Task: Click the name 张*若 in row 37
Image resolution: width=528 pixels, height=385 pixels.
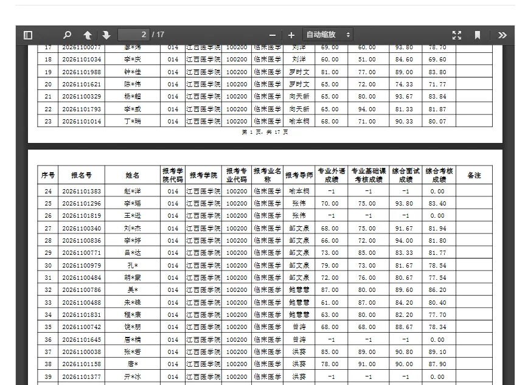Action: 133,352
